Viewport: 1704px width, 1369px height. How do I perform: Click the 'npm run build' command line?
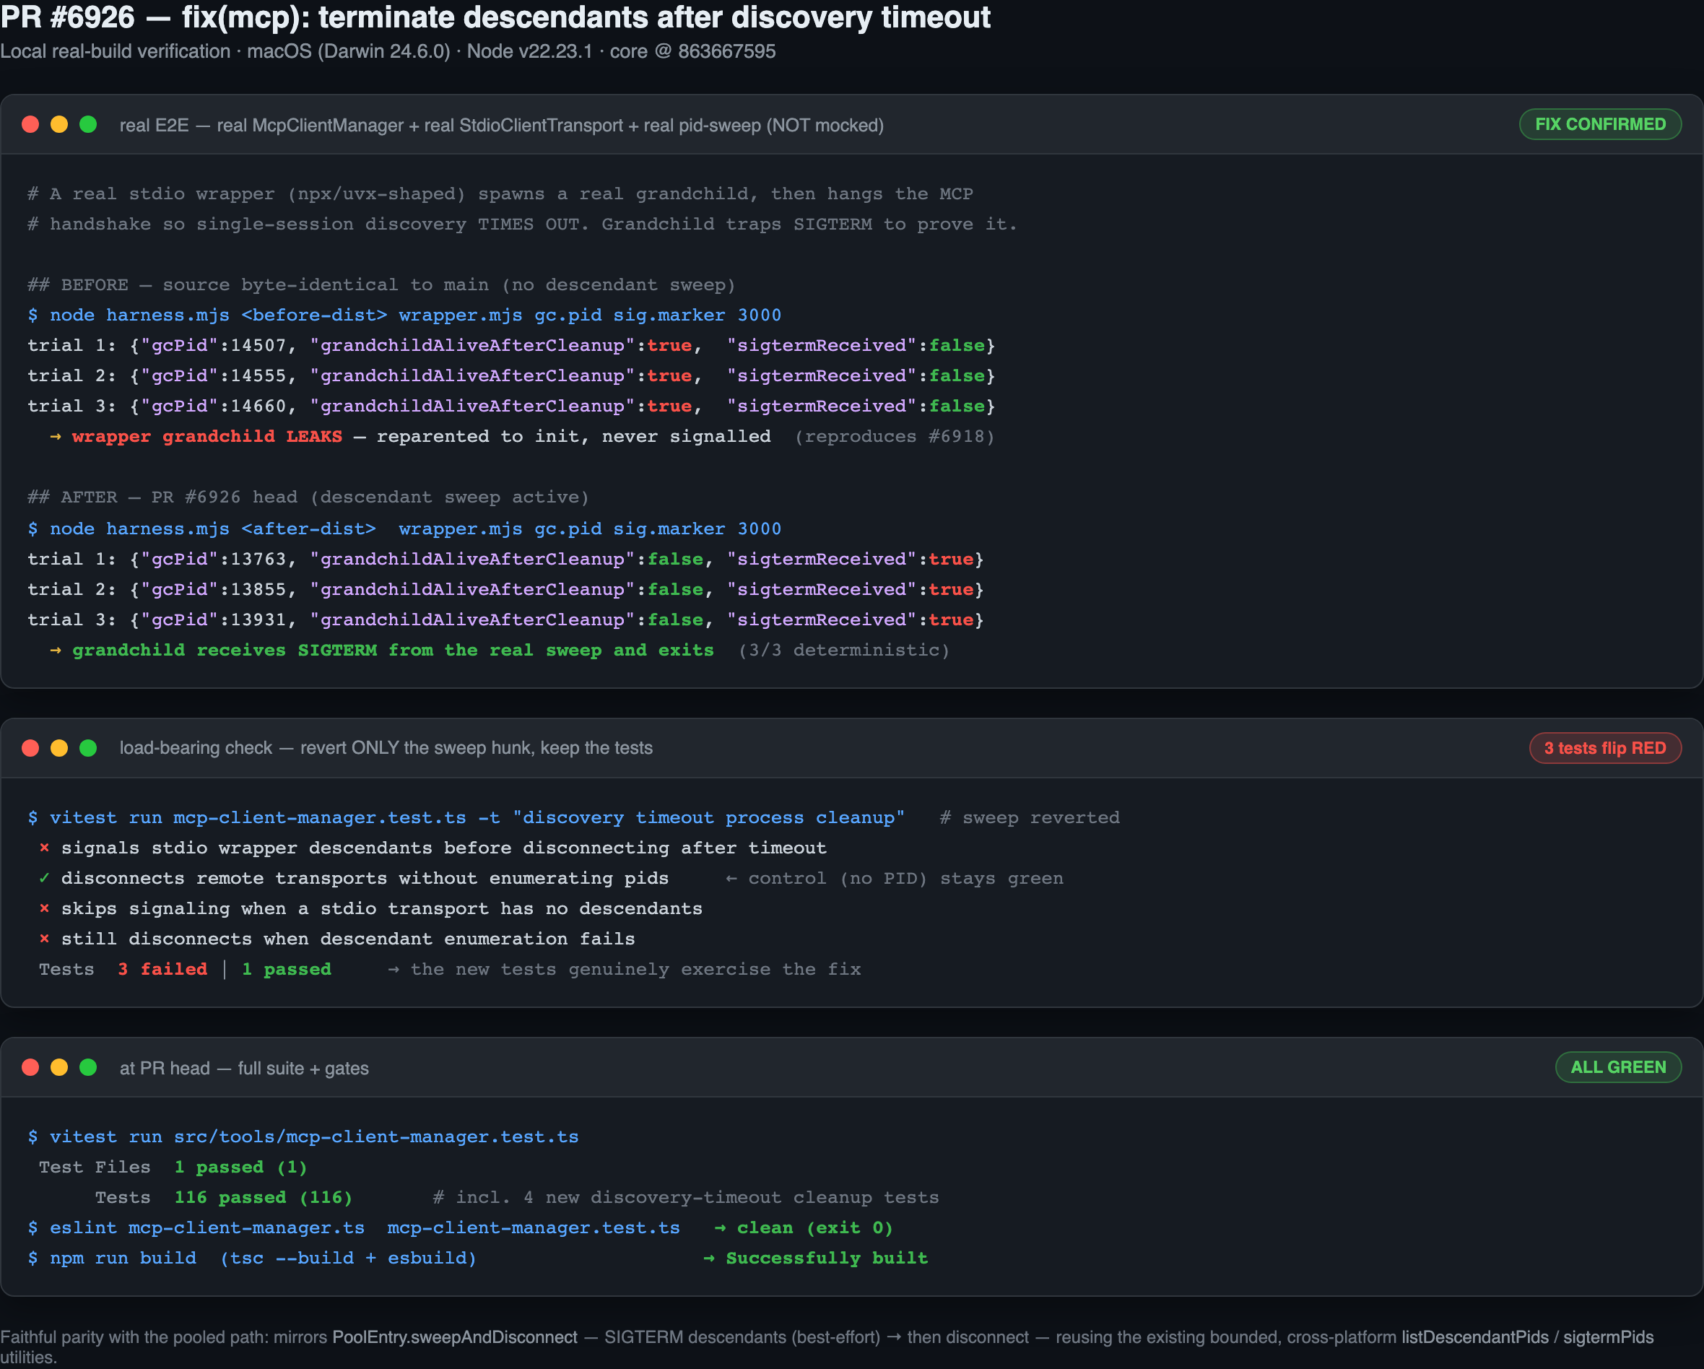point(478,1258)
